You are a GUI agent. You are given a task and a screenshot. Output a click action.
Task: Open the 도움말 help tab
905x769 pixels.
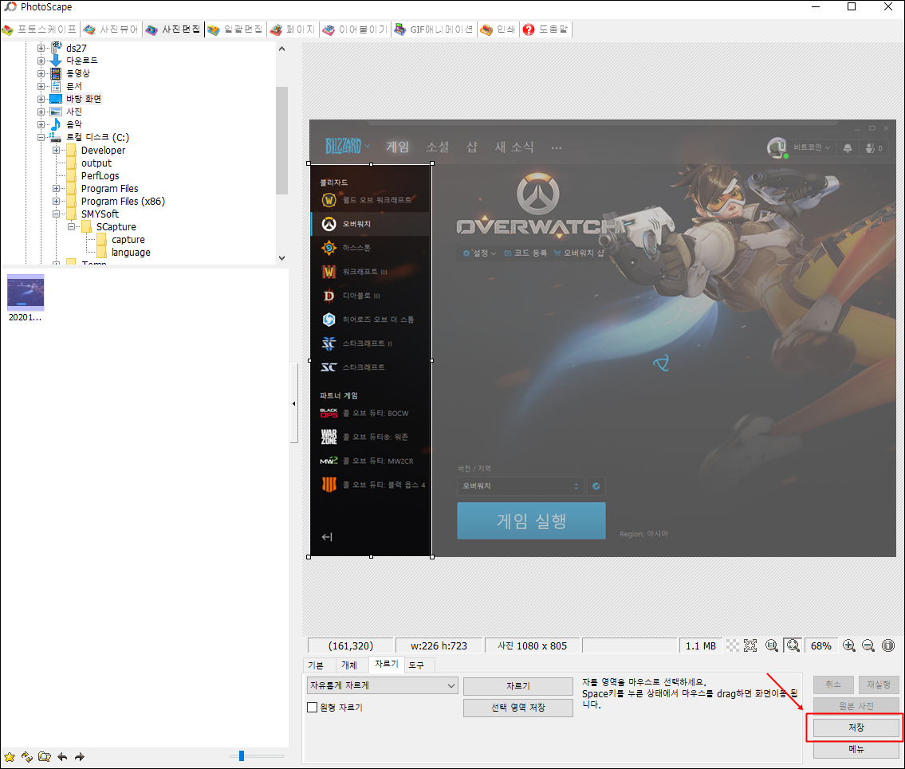546,29
